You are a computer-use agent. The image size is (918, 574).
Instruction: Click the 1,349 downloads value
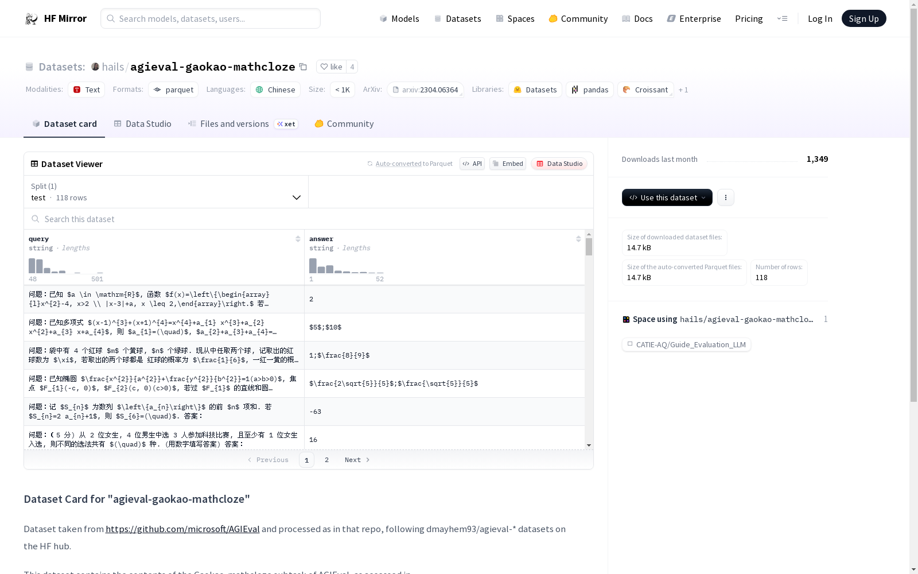pos(817,159)
